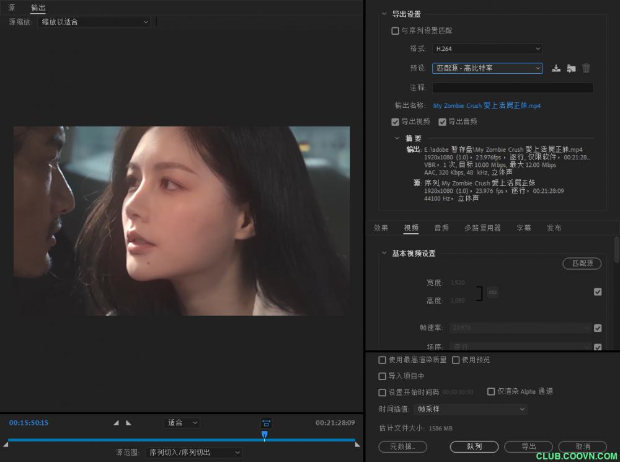Open the 发布 tab
Screen dimensions: 620x462
[x=554, y=228]
